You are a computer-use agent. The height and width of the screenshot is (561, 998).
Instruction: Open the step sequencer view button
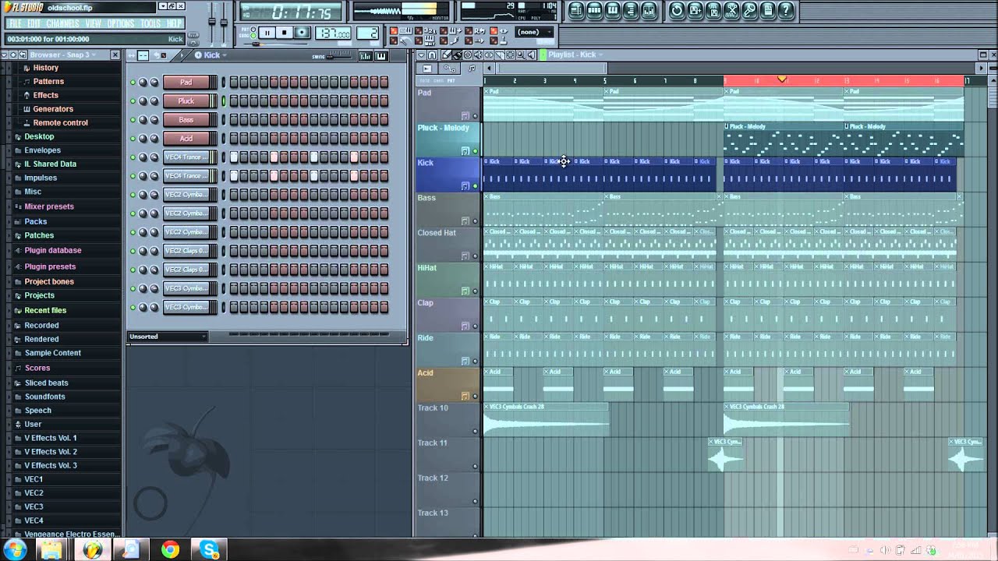tap(594, 11)
